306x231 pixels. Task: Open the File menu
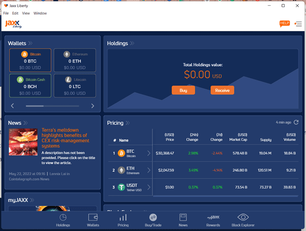[x=6, y=13]
